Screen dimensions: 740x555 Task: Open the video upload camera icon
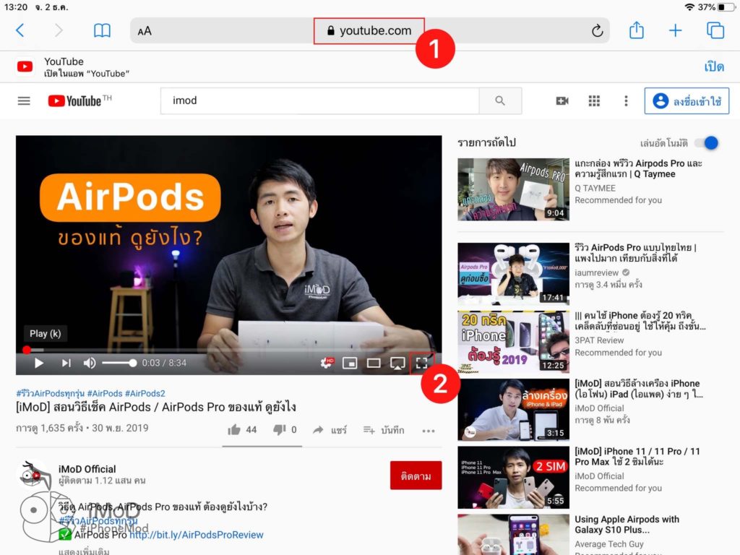563,100
